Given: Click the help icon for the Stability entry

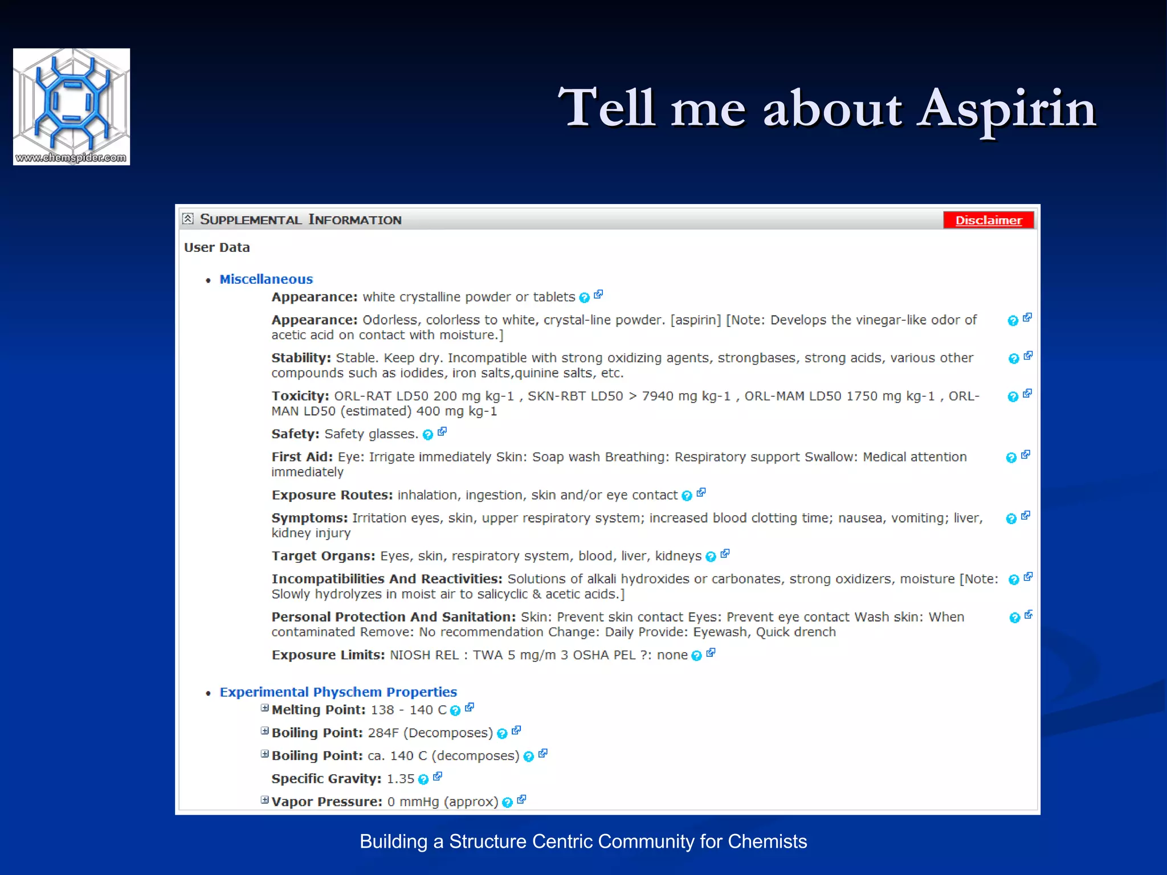Looking at the screenshot, I should click(x=1014, y=359).
